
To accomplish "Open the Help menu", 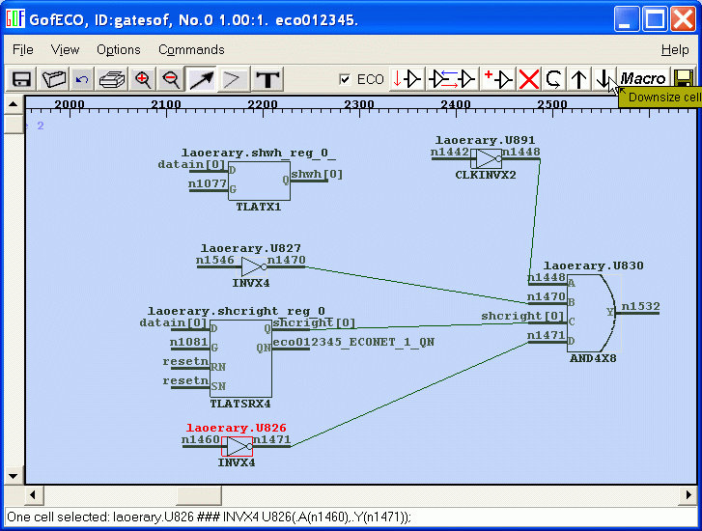I will pyautogui.click(x=675, y=49).
